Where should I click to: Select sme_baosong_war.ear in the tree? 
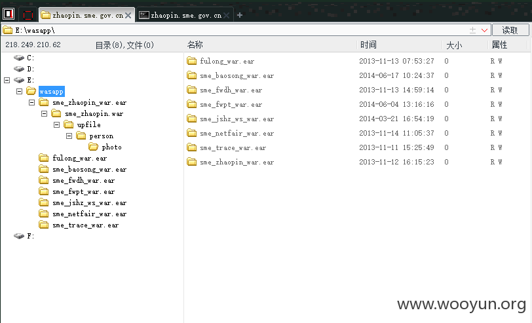pos(90,169)
